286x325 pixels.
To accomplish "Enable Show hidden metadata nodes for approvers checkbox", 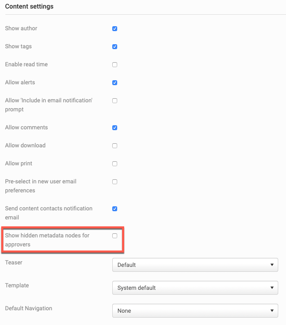I will click(115, 236).
